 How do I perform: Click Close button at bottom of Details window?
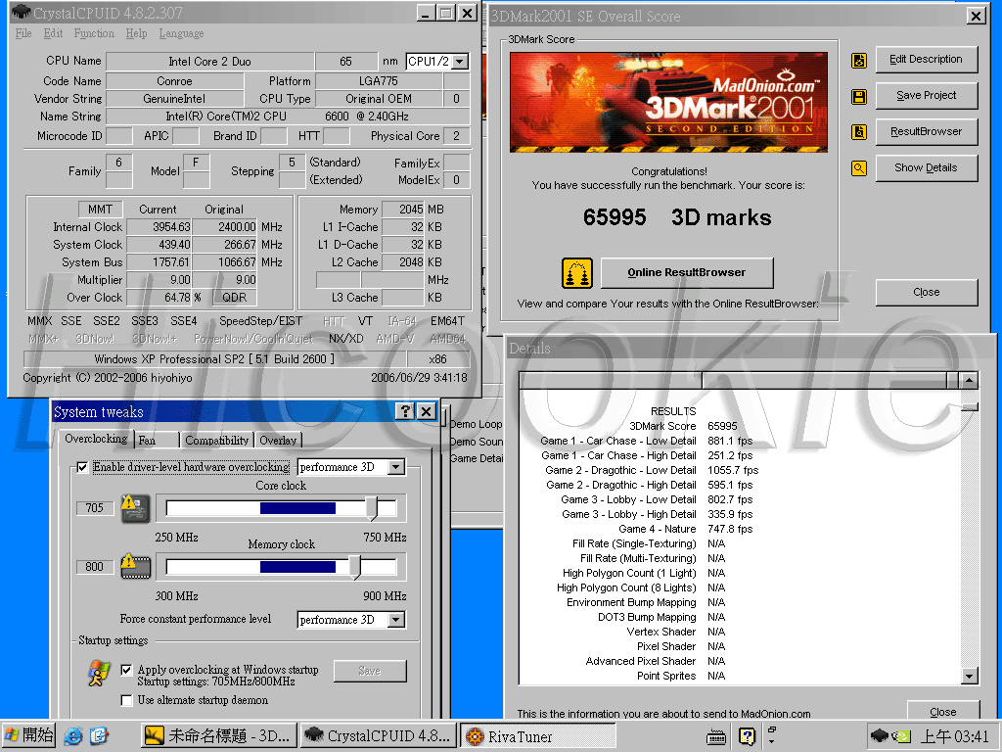tap(942, 711)
